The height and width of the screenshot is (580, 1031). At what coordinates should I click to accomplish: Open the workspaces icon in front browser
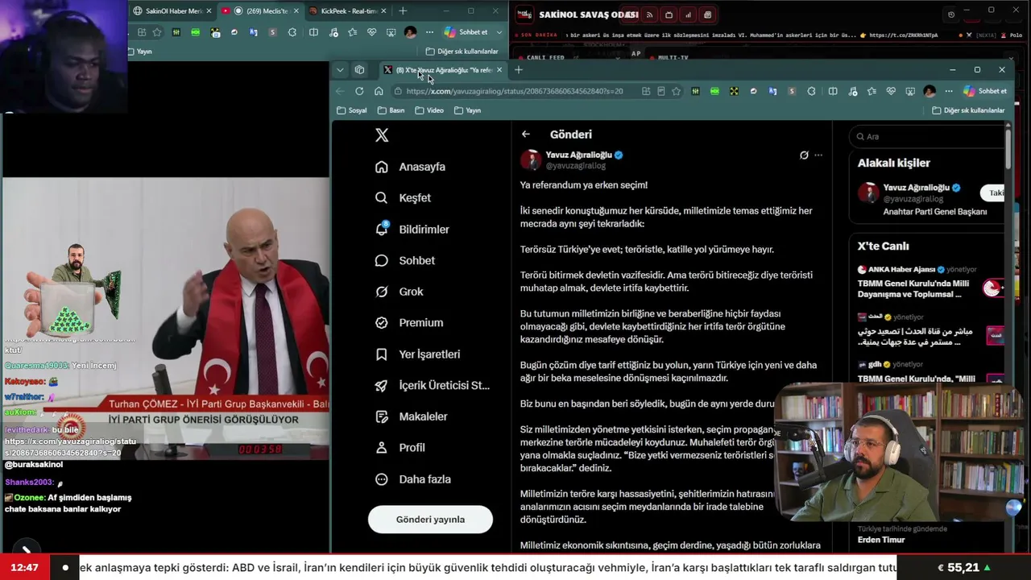(x=359, y=70)
